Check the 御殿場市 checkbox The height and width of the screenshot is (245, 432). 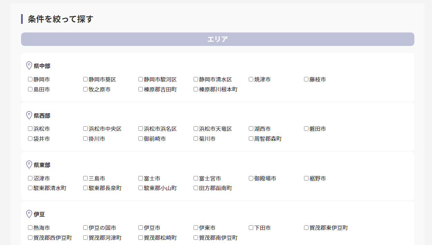(x=251, y=178)
